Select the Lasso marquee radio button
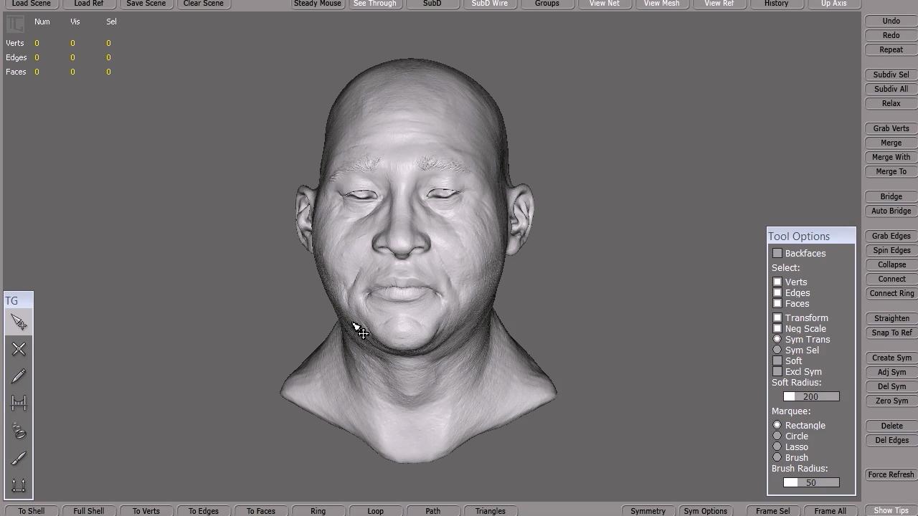 click(x=777, y=447)
